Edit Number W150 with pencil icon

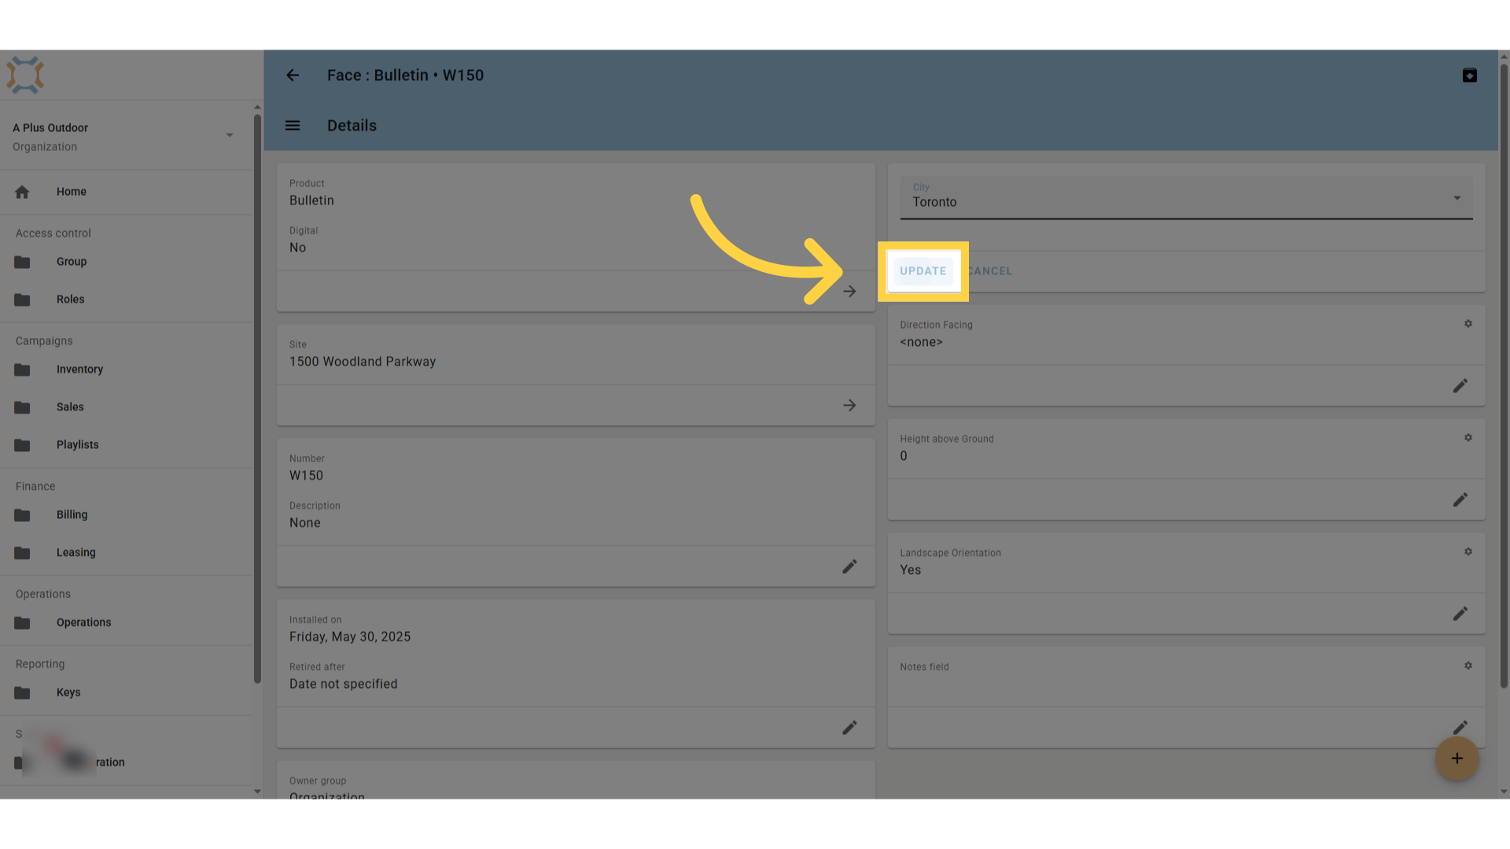coord(849,567)
